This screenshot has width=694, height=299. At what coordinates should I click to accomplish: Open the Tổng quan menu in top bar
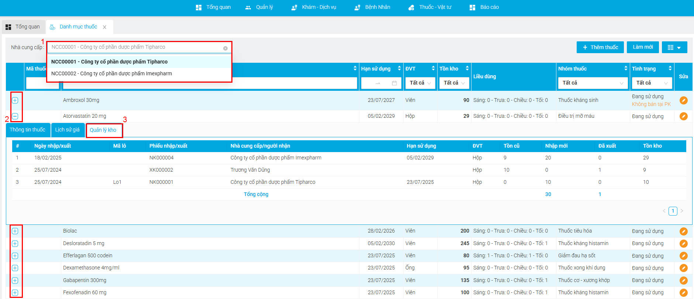tap(213, 7)
